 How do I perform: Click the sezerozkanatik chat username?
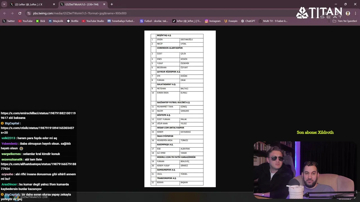click(x=12, y=159)
